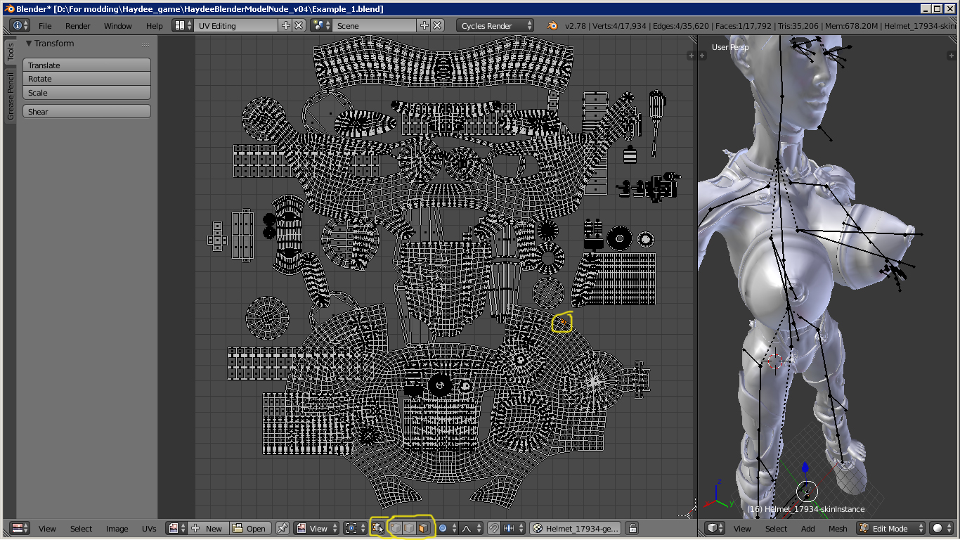This screenshot has height=540, width=960.
Task: Open the Add menu in the 3D view
Action: click(808, 529)
